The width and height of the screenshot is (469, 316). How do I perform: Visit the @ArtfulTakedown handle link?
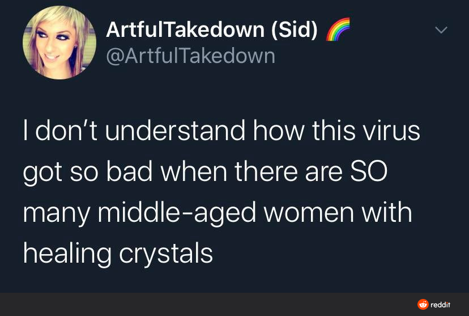pos(190,56)
